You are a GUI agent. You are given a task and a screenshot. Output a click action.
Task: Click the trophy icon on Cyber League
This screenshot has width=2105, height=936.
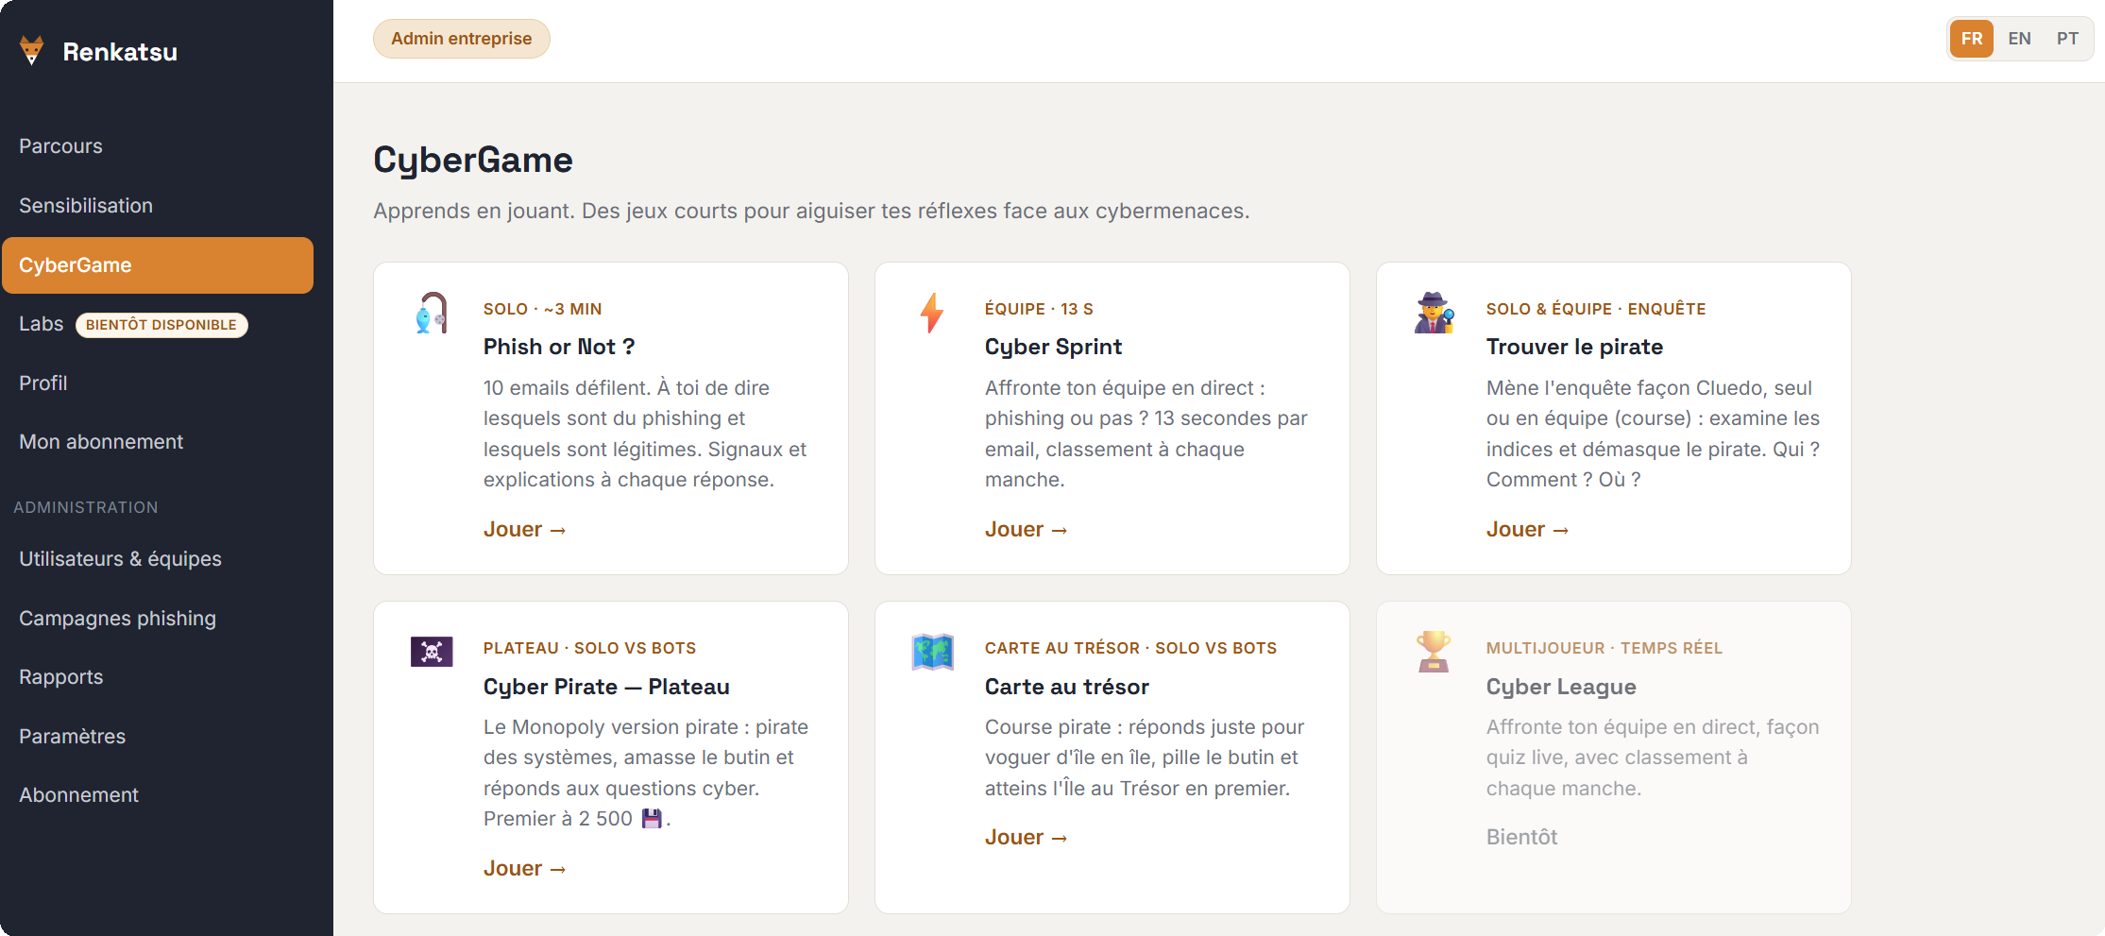(1434, 652)
